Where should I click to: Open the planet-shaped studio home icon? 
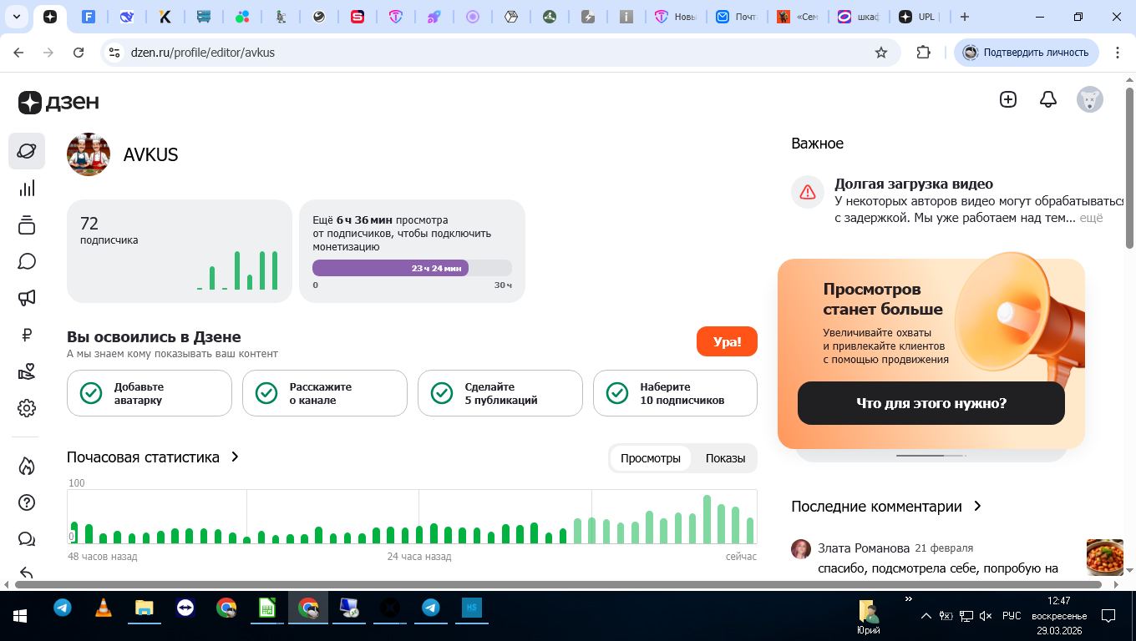tap(27, 151)
